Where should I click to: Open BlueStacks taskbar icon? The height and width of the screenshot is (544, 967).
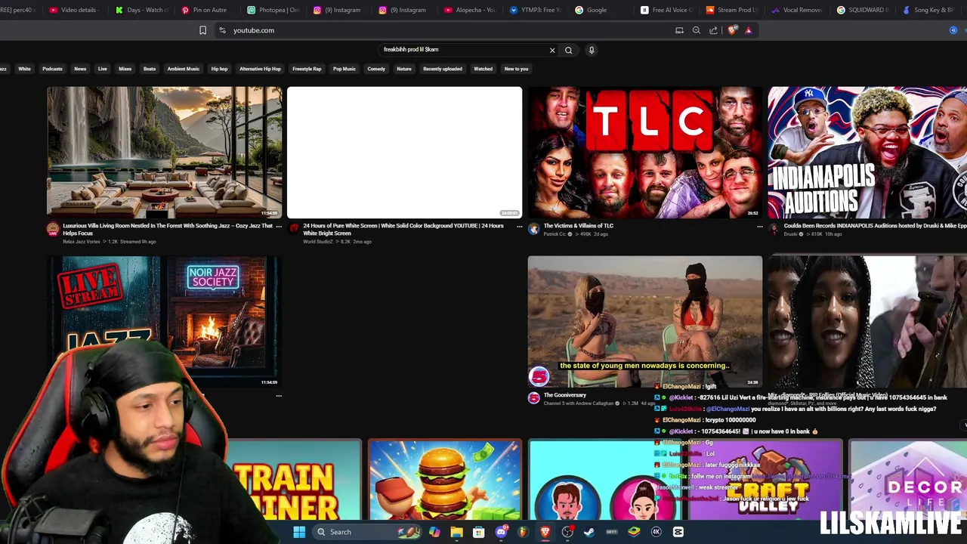click(x=634, y=532)
